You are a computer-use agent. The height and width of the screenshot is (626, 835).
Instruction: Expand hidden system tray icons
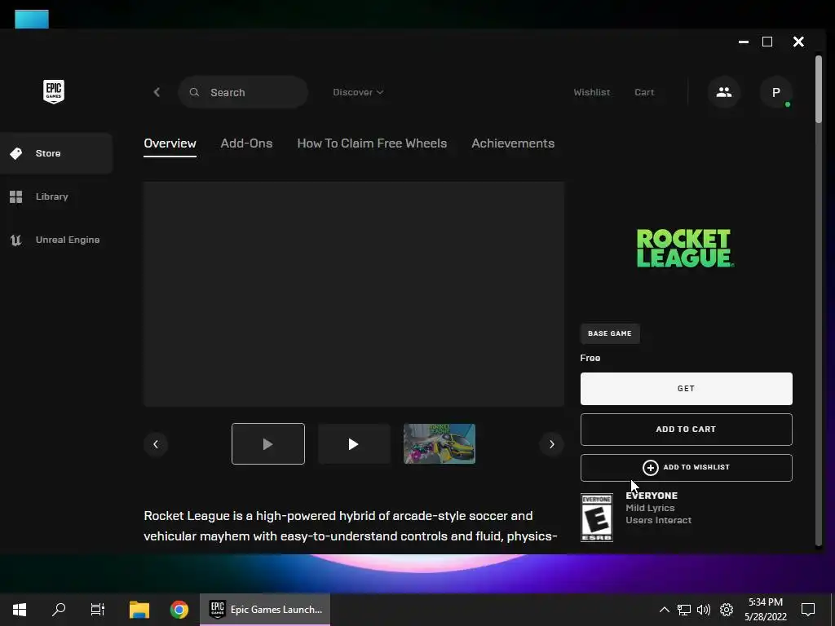(x=664, y=610)
